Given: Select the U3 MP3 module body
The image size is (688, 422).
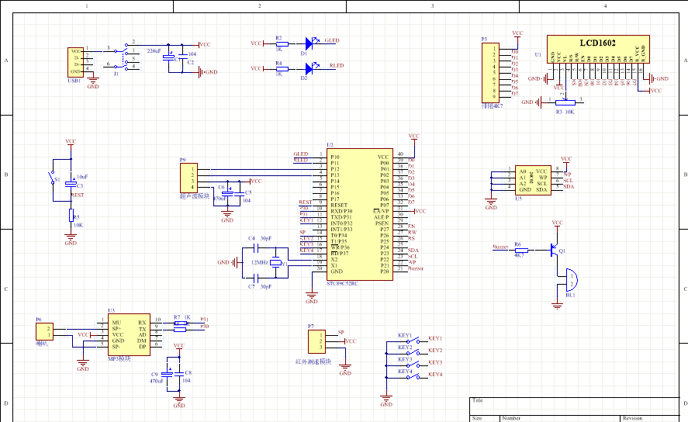Looking at the screenshot, I should [x=129, y=334].
